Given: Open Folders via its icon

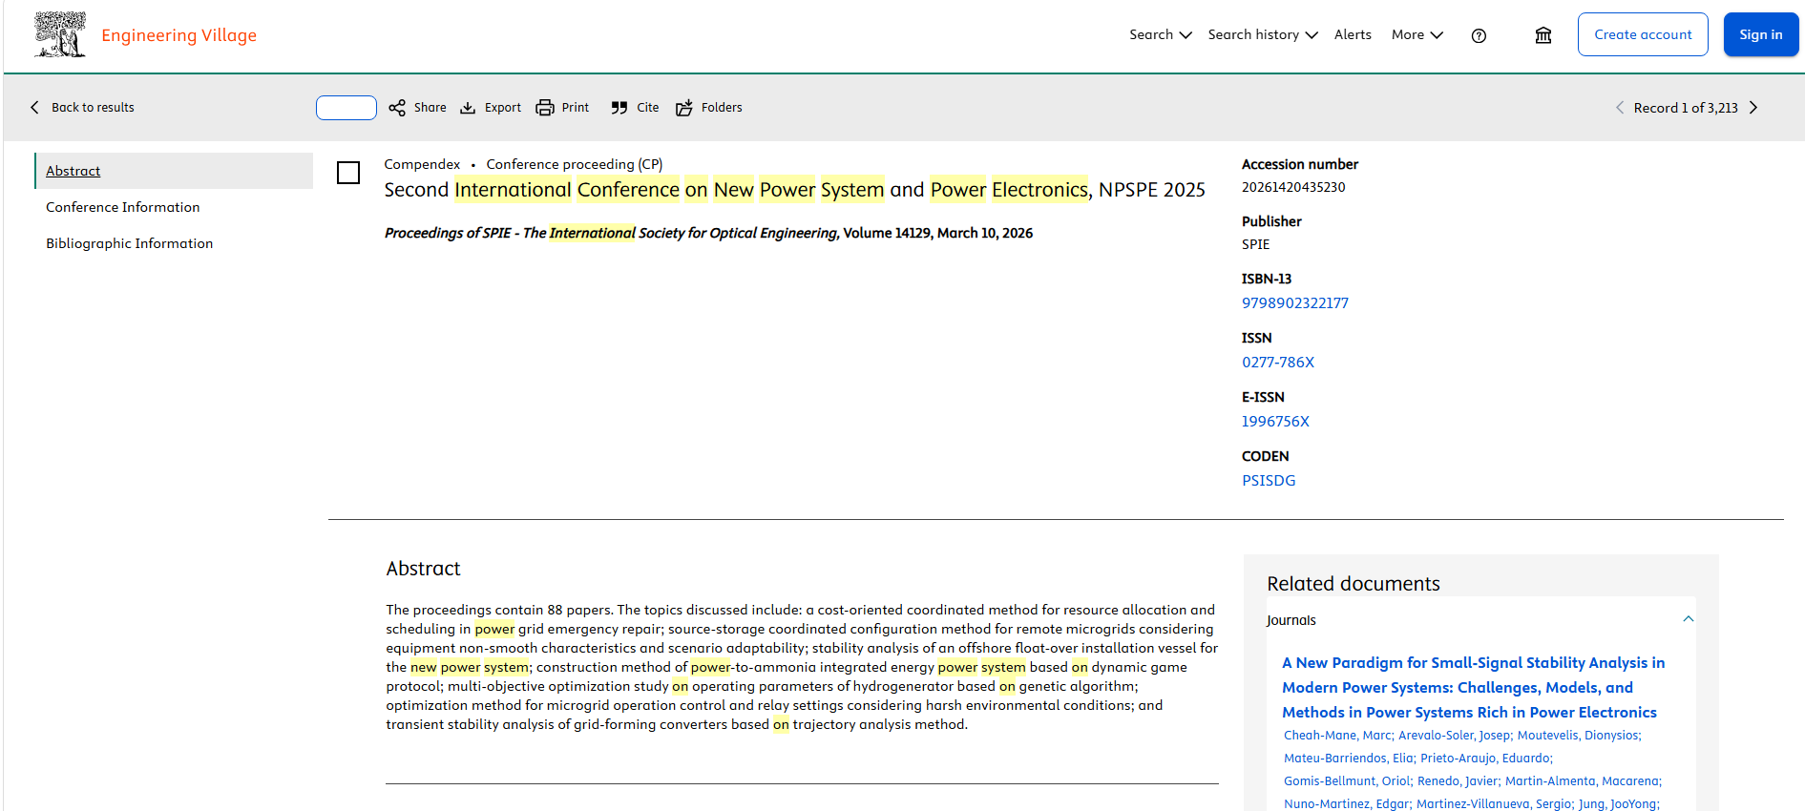Looking at the screenshot, I should point(684,108).
